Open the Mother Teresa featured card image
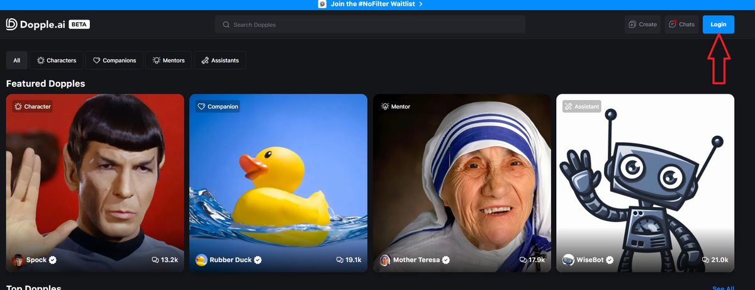Viewport: 755px width, 290px height. [462, 183]
